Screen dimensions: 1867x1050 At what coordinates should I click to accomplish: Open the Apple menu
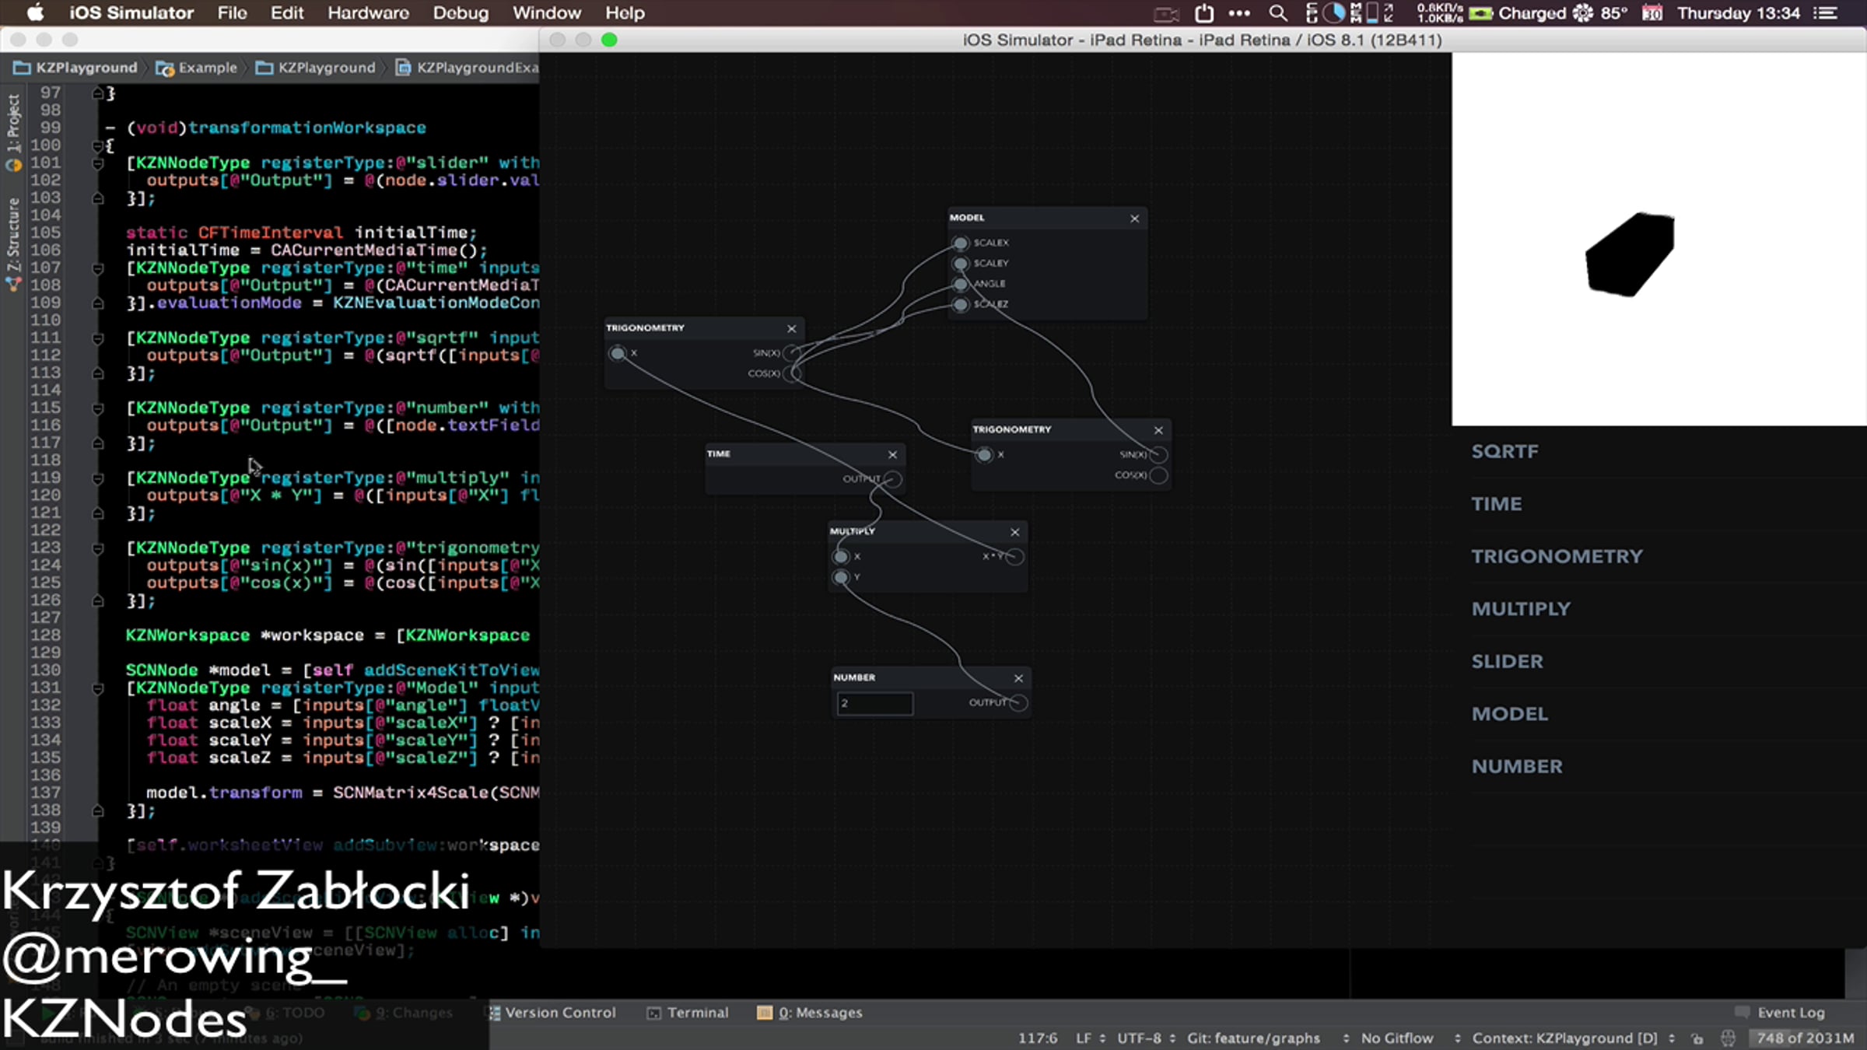coord(35,12)
